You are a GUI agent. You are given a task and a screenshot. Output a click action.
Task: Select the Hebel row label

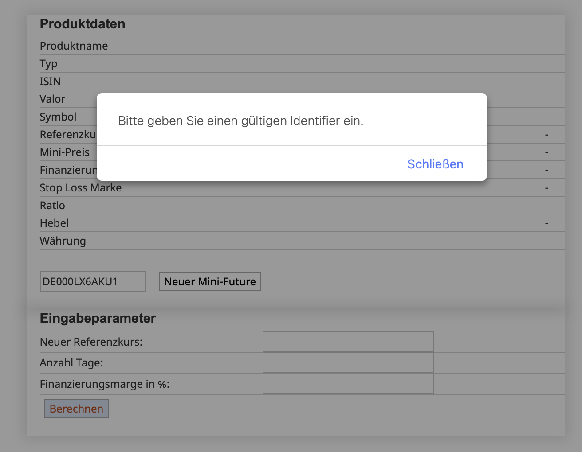pyautogui.click(x=54, y=223)
